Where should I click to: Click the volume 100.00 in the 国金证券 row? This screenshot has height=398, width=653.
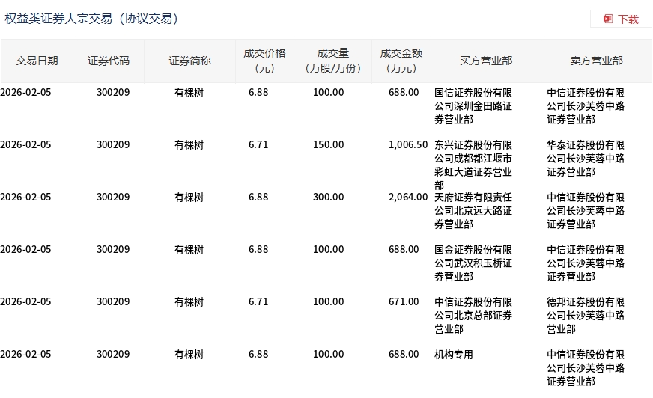point(329,250)
